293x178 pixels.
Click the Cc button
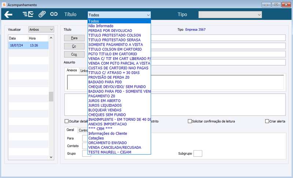pos(74,46)
